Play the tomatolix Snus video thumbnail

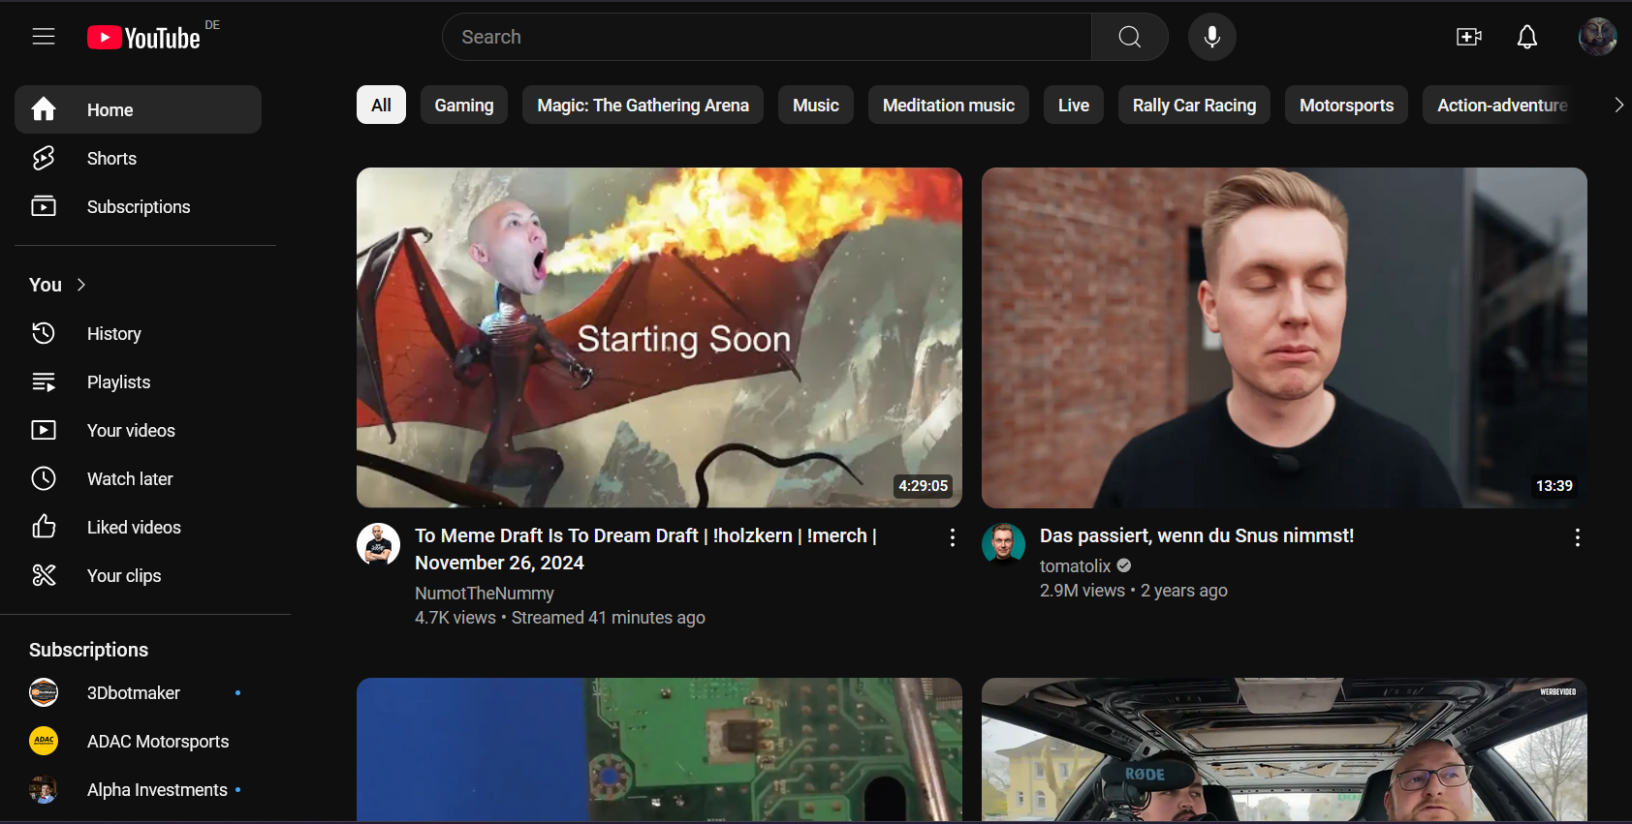[1284, 338]
